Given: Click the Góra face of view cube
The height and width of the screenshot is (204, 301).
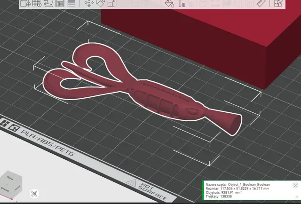Looking at the screenshot, I should (9, 177).
